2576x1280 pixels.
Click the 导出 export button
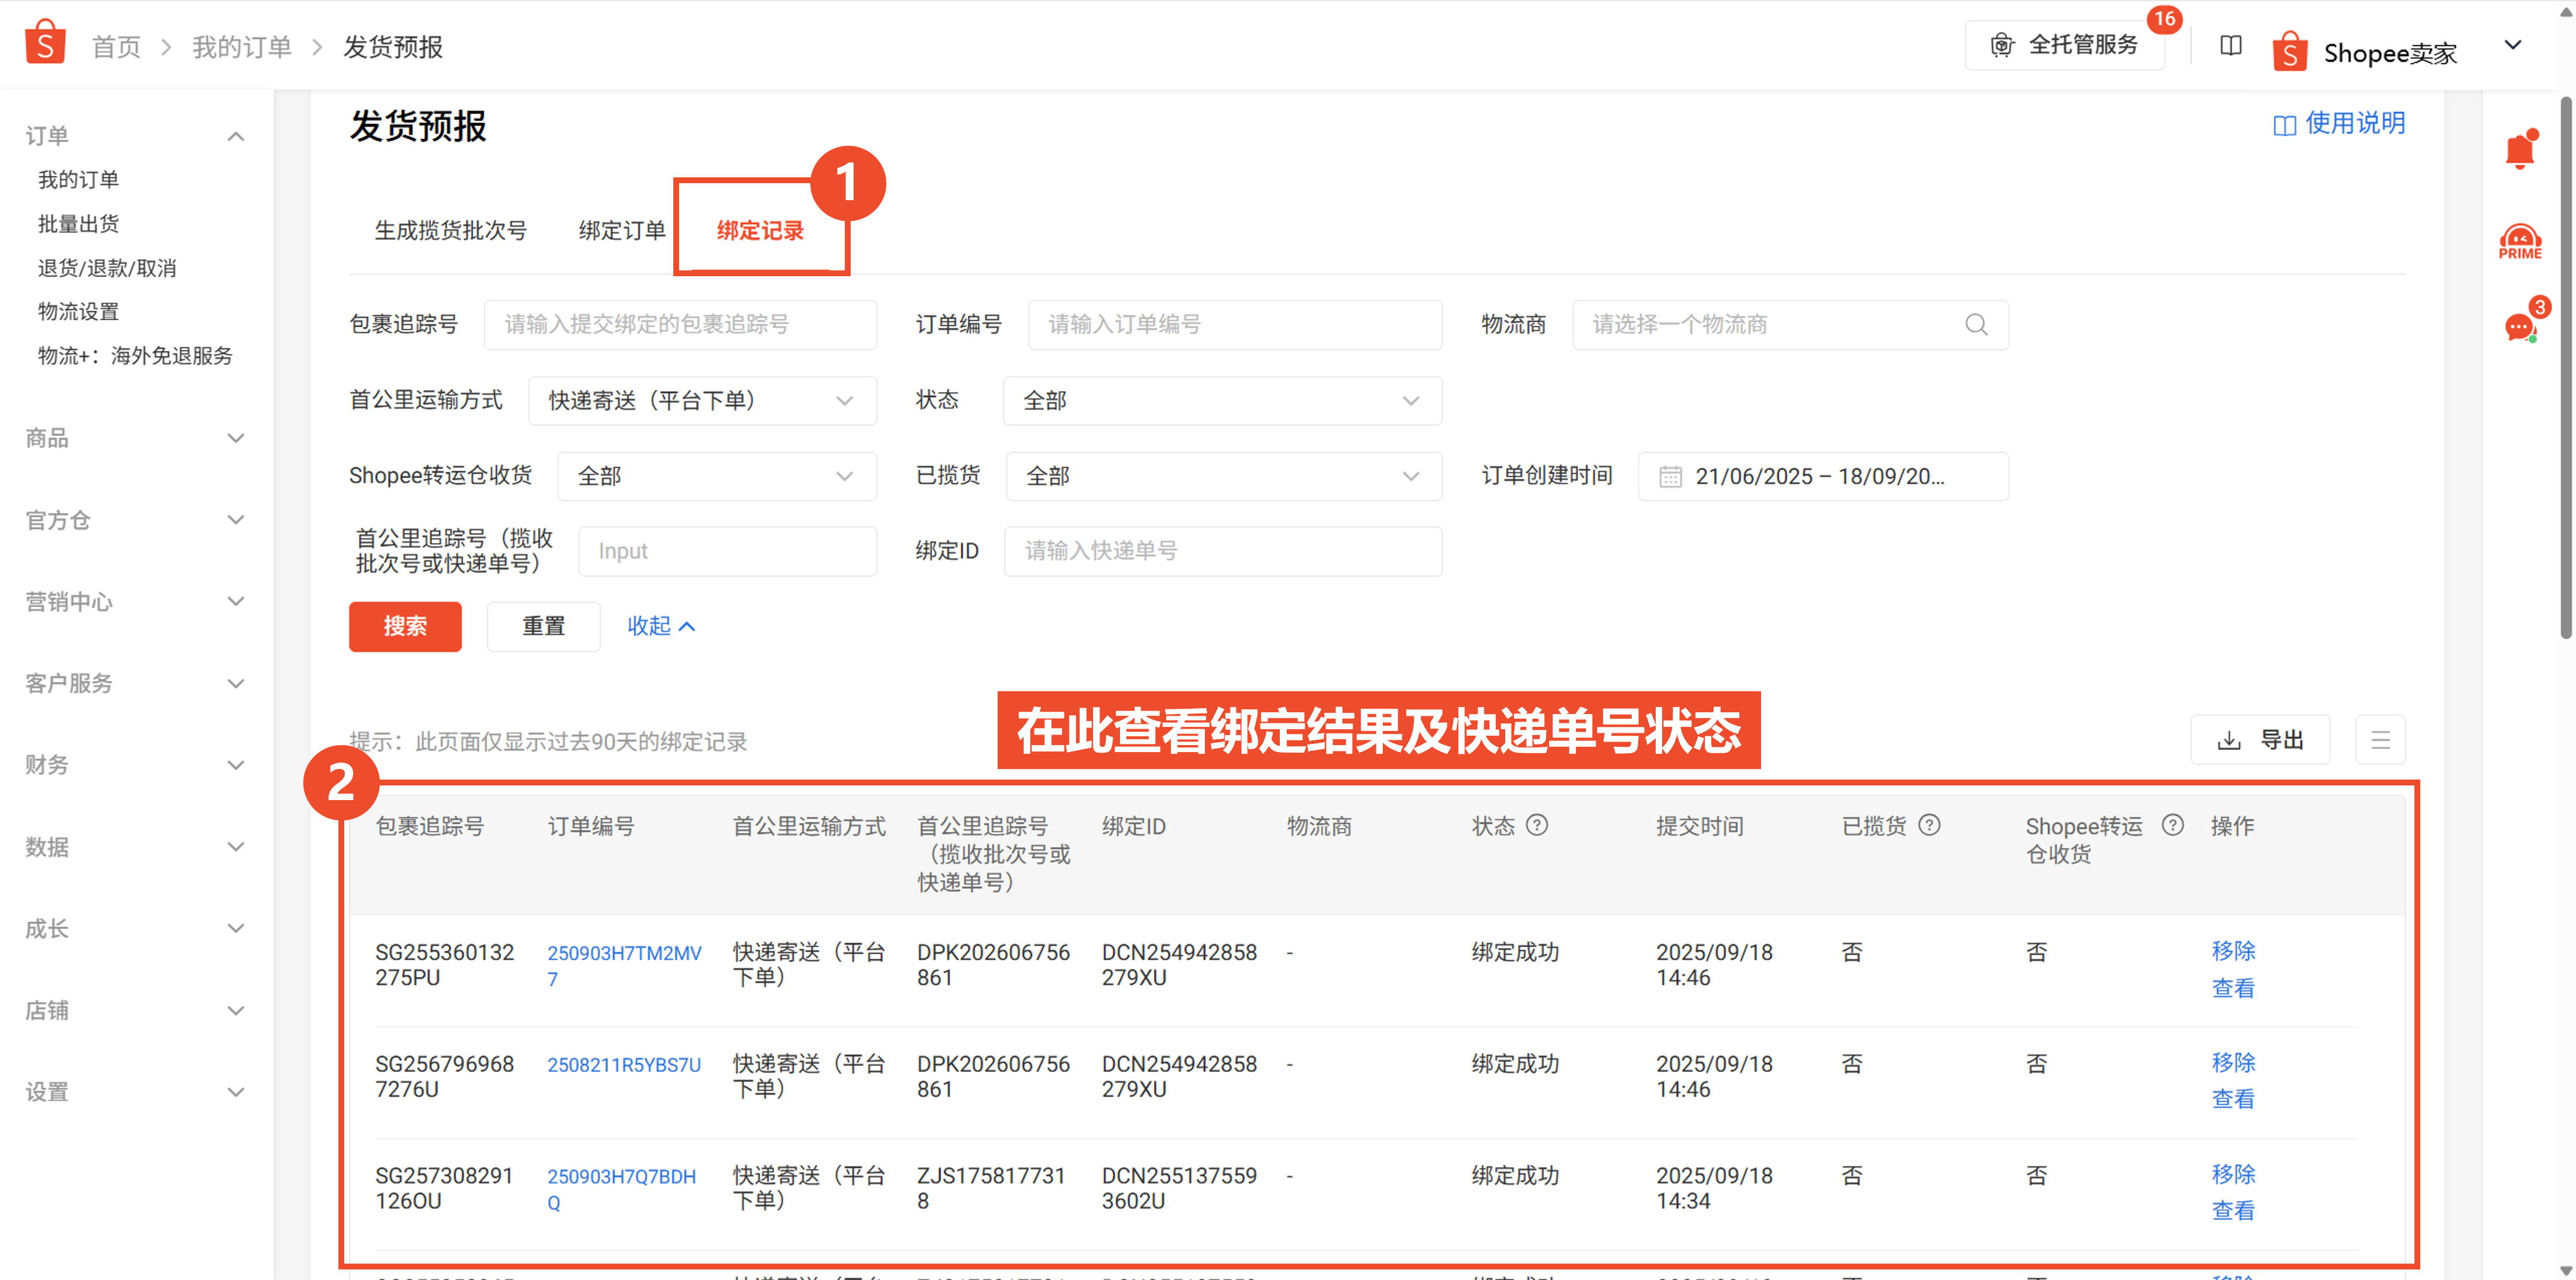tap(2260, 740)
